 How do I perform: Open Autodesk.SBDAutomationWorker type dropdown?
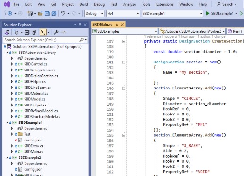192,31
